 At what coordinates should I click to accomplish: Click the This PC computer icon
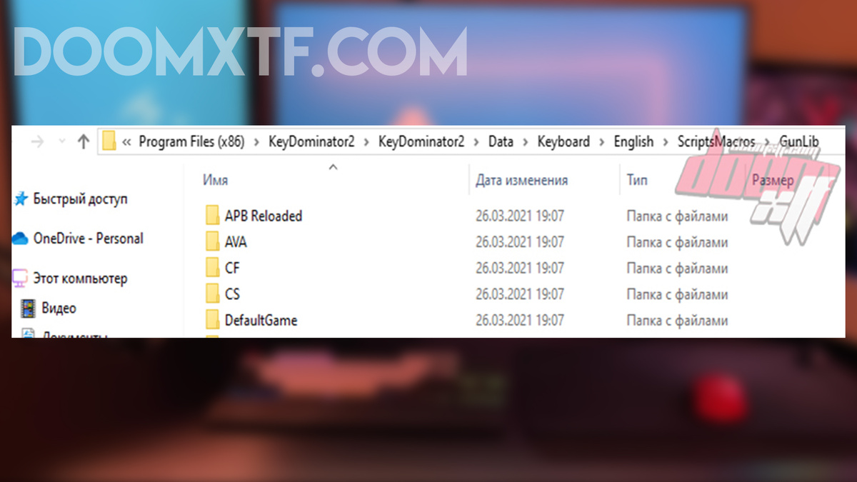21,278
